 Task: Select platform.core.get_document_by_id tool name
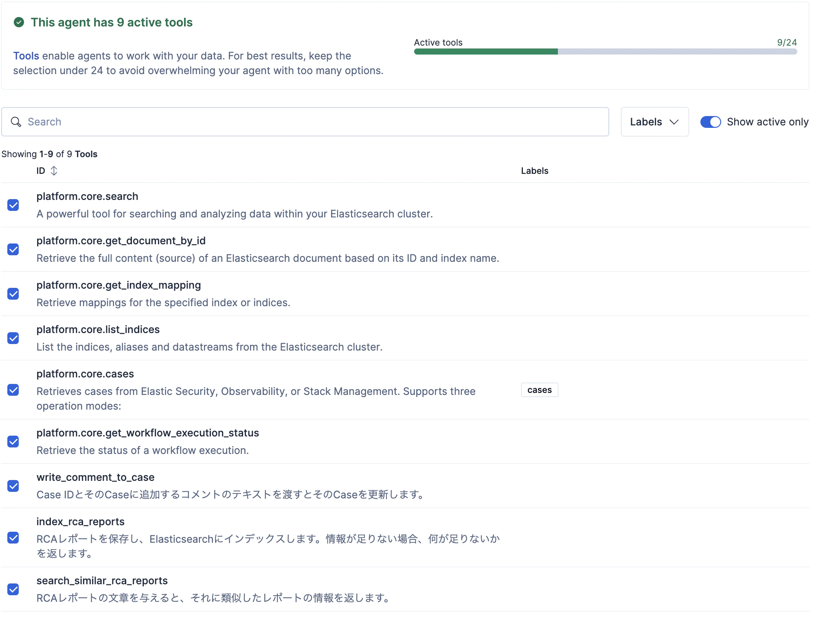[x=121, y=241]
